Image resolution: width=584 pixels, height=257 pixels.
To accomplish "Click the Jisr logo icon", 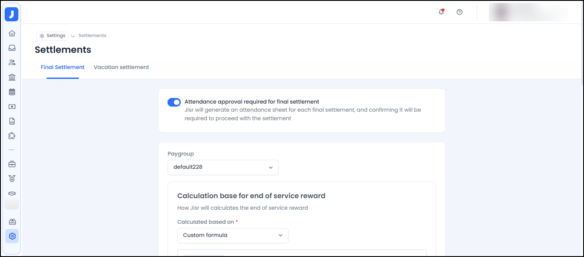I will pos(12,14).
